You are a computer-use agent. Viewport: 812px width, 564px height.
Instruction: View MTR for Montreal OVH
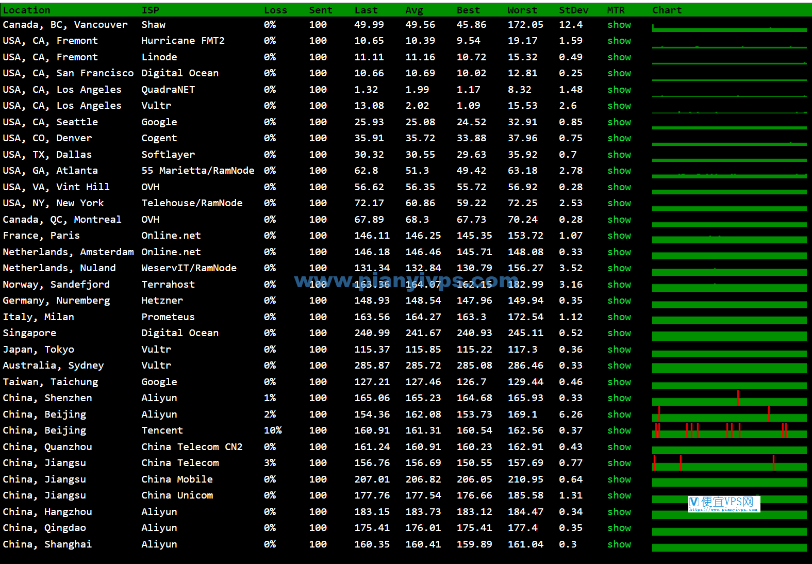coord(619,220)
